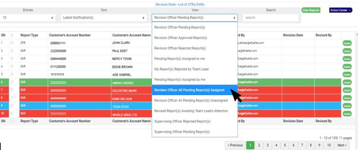Choose Revised Report(s) Awaiting Team Lead's Attention
The width and height of the screenshot is (358, 150).
point(191,111)
